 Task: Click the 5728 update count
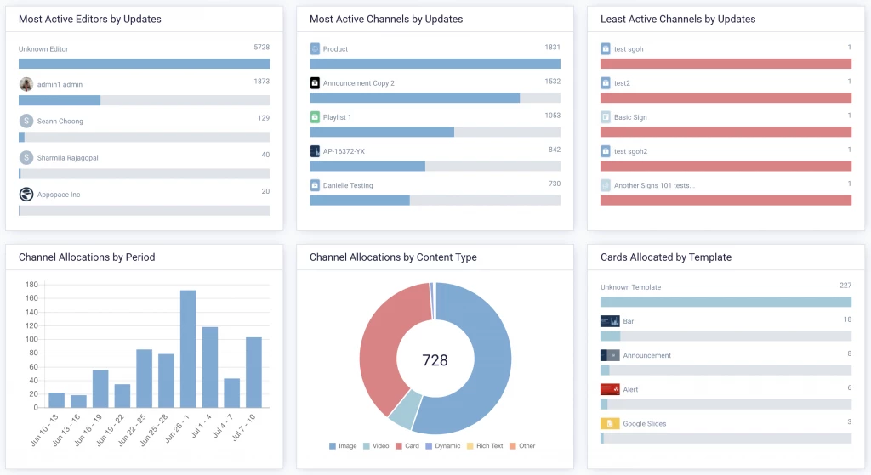click(262, 48)
